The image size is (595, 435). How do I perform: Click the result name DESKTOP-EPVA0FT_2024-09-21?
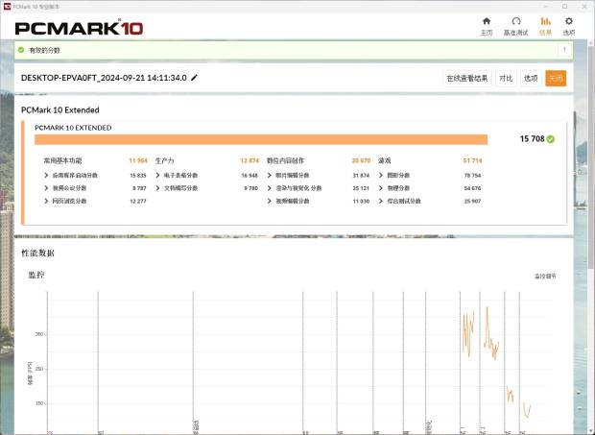[104, 78]
